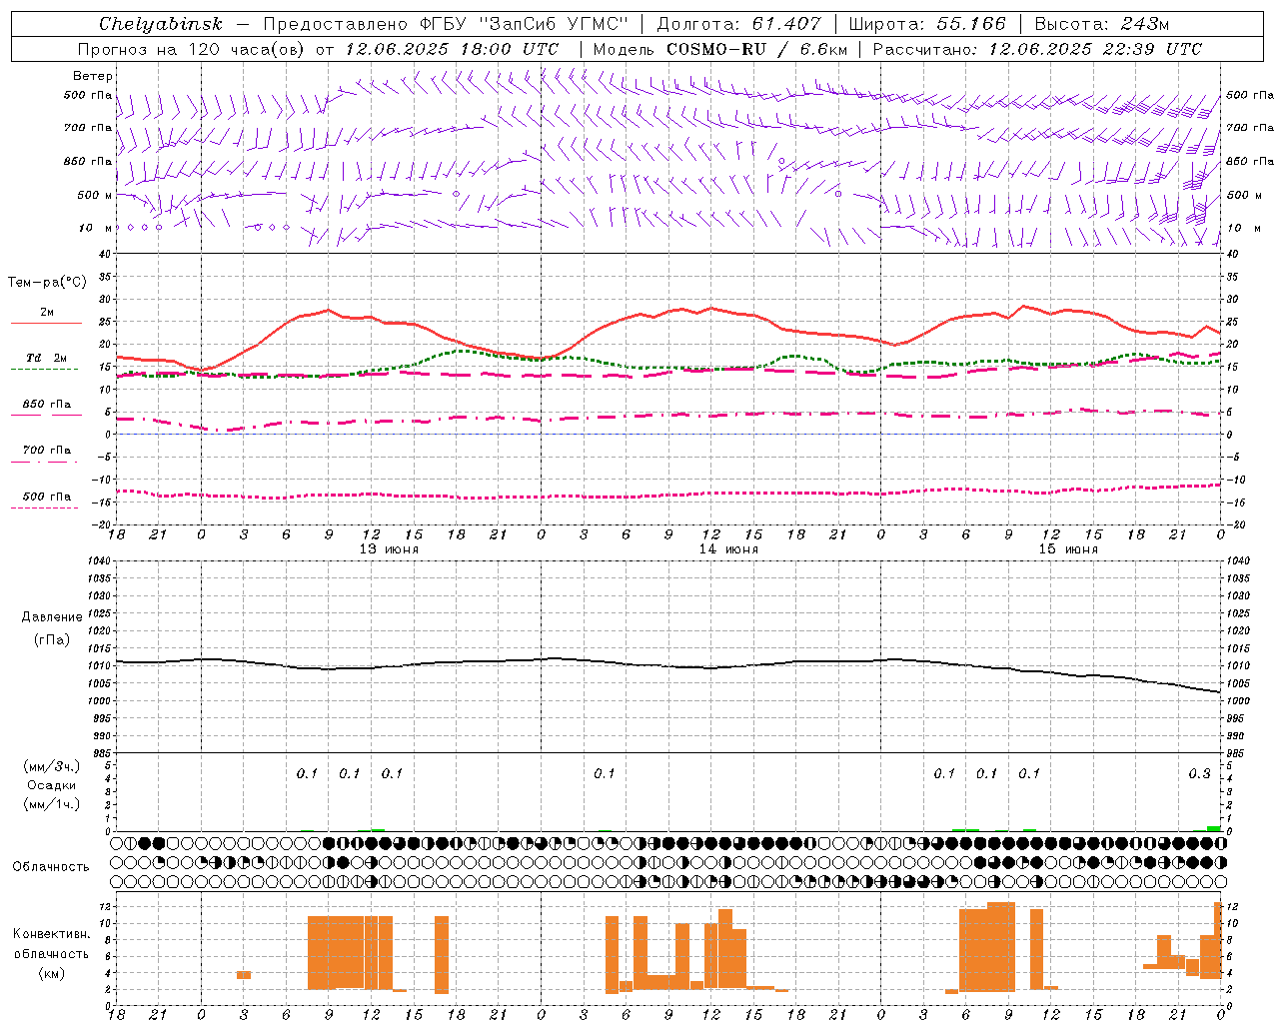Click the '14 июня' date label

coord(728,549)
